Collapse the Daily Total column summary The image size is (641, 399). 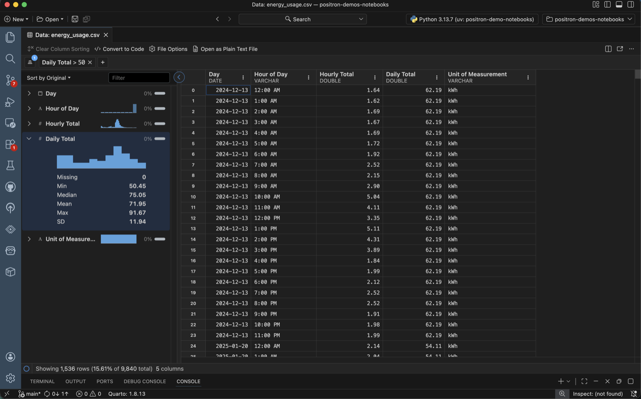point(29,138)
